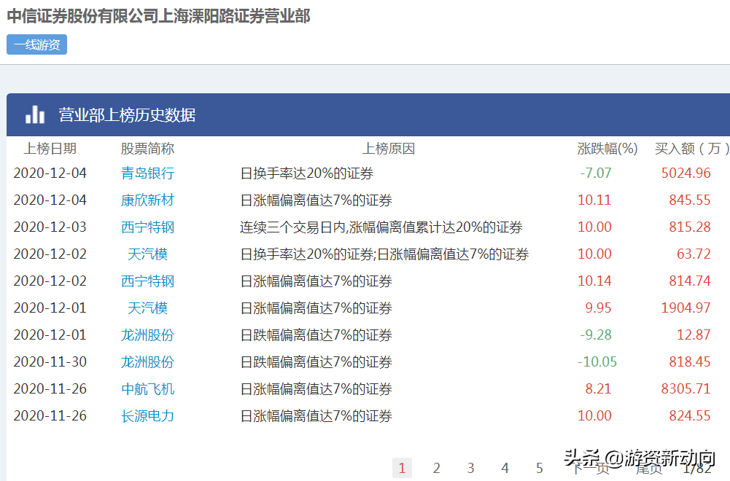Click the 涨跌幅(%) column header
This screenshot has height=481, width=730.
coord(607,149)
